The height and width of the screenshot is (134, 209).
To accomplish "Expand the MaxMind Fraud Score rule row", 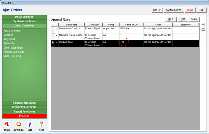I will pos(57,35).
